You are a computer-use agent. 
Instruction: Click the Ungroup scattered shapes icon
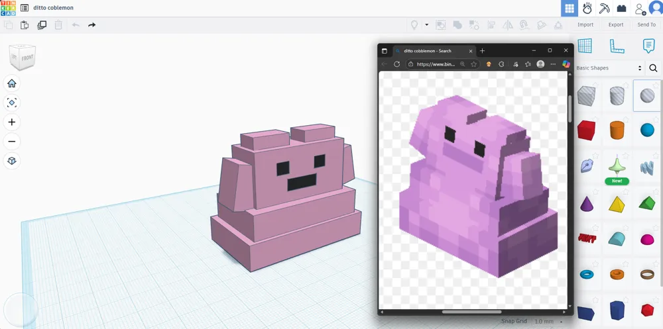[x=474, y=25]
